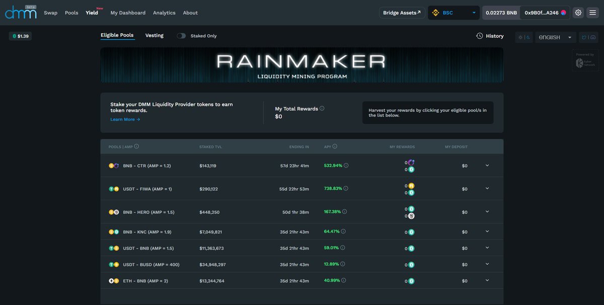
Task: Click the 57d 23hr 41m ending time
Action: pyautogui.click(x=294, y=166)
